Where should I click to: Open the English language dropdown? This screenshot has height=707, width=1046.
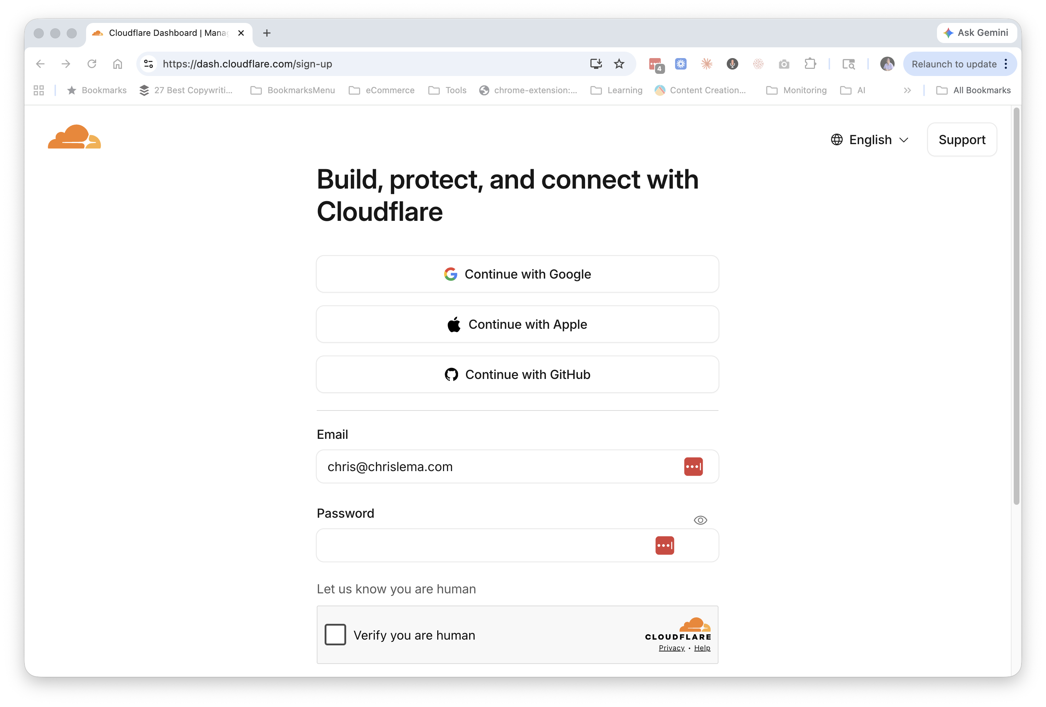pos(870,140)
